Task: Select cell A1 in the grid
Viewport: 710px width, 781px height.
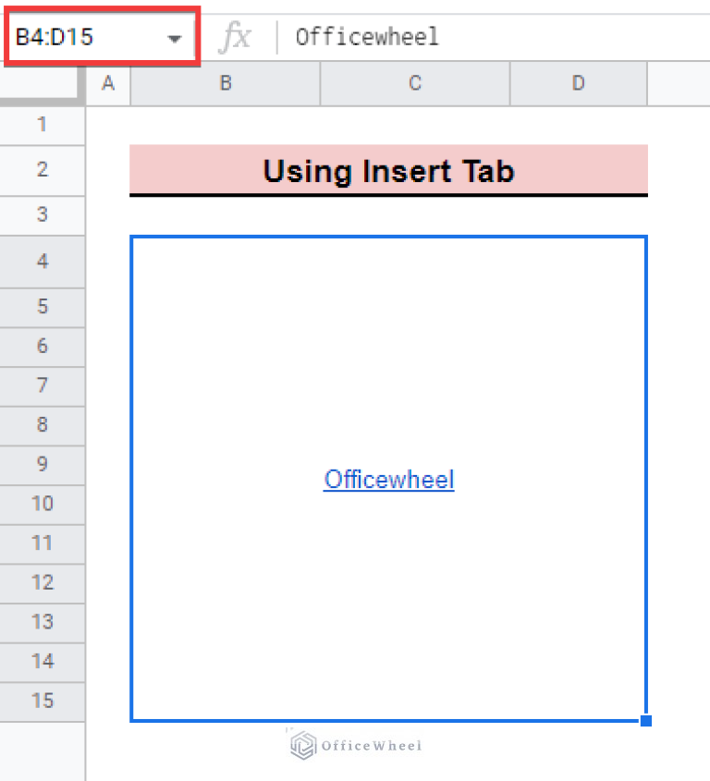Action: (x=107, y=125)
